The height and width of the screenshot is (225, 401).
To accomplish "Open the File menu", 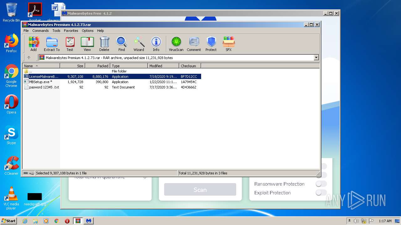I will click(26, 31).
